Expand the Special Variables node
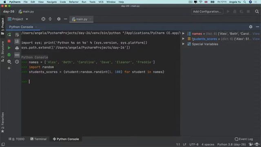The image size is (261, 147). coord(183,44)
